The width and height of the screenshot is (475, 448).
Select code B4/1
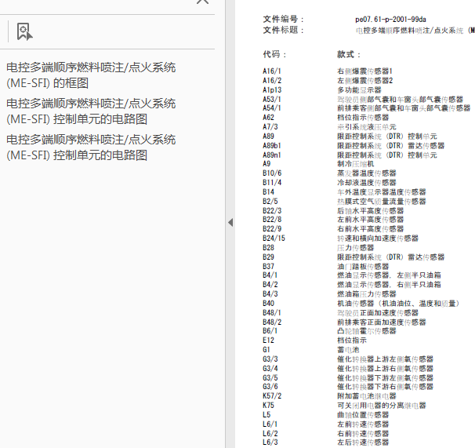click(270, 275)
